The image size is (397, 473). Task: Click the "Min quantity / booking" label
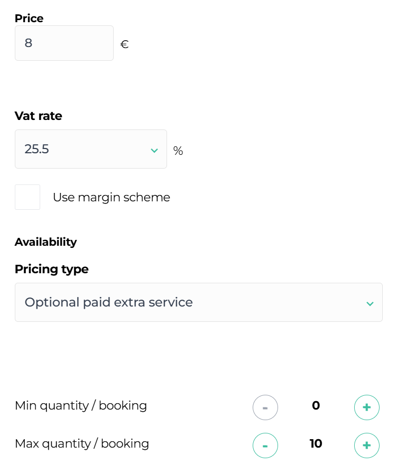[81, 406]
